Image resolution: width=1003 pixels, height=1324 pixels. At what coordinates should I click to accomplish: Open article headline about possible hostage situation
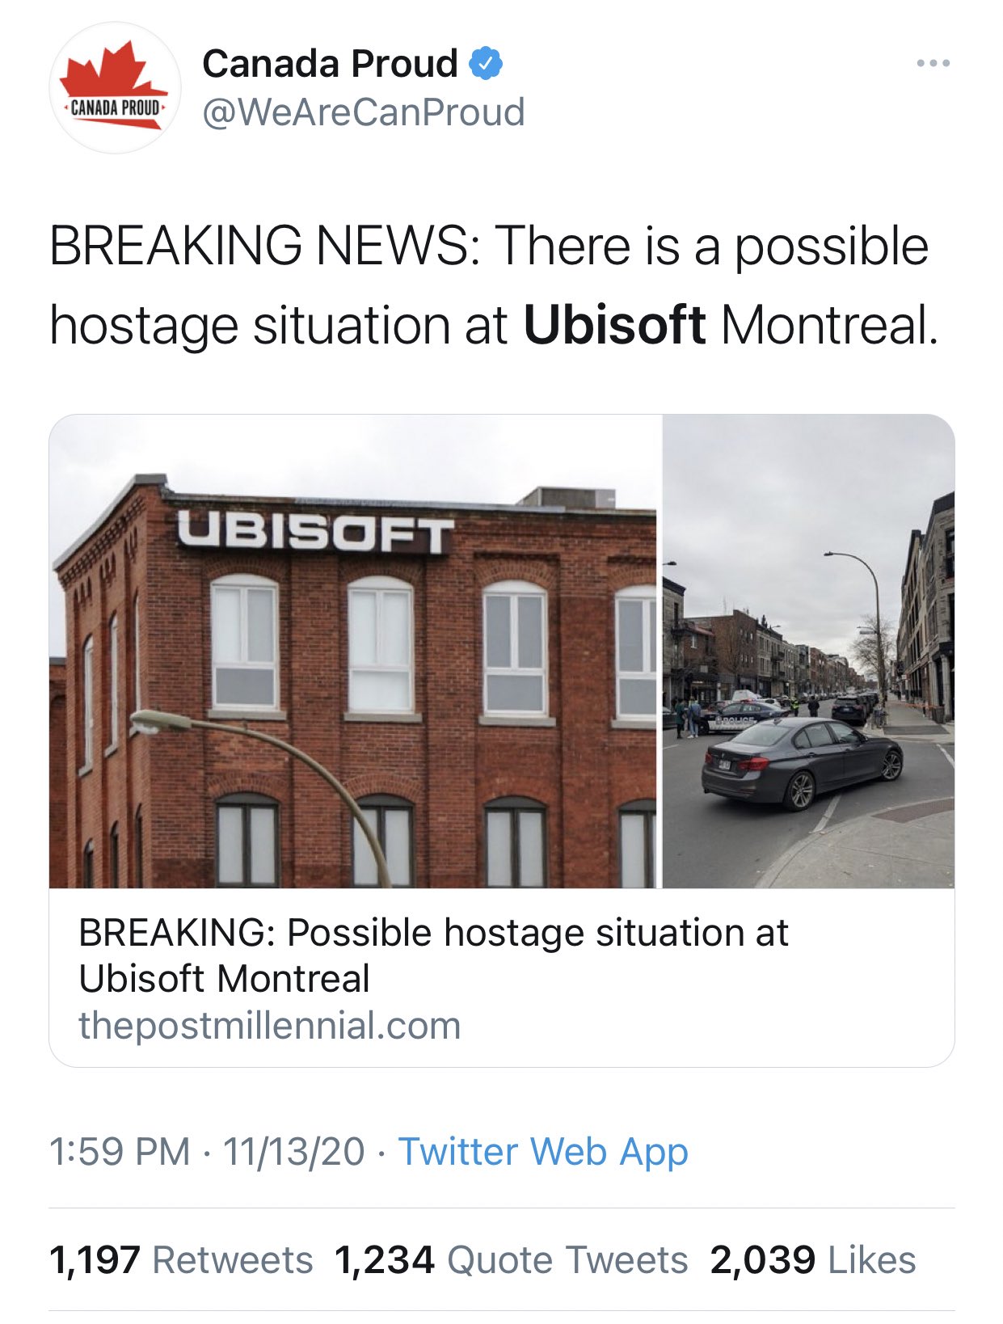[x=433, y=955]
